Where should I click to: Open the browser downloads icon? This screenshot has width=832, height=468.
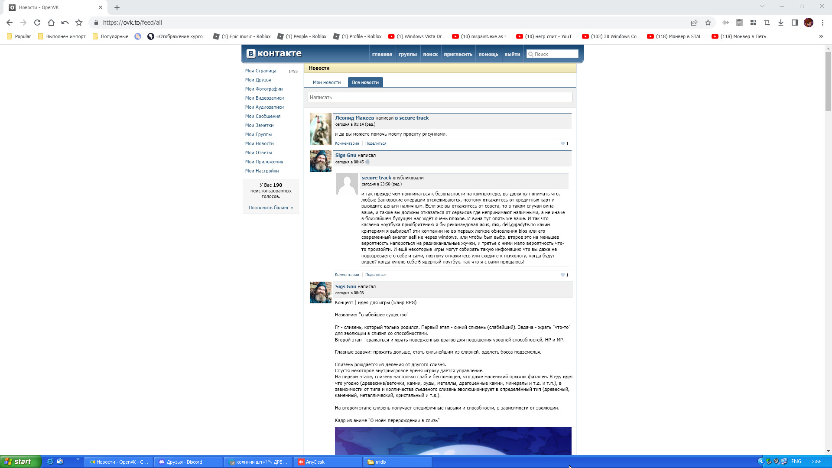pyautogui.click(x=780, y=23)
